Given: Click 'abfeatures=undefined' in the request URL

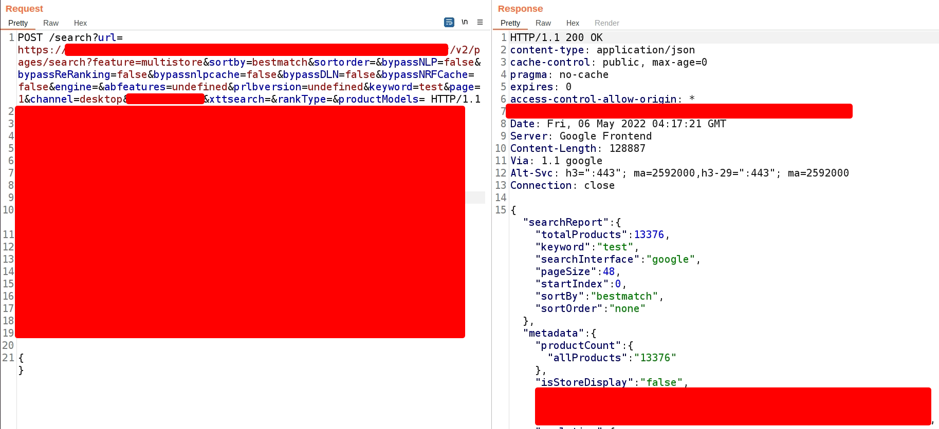Looking at the screenshot, I should click(166, 87).
